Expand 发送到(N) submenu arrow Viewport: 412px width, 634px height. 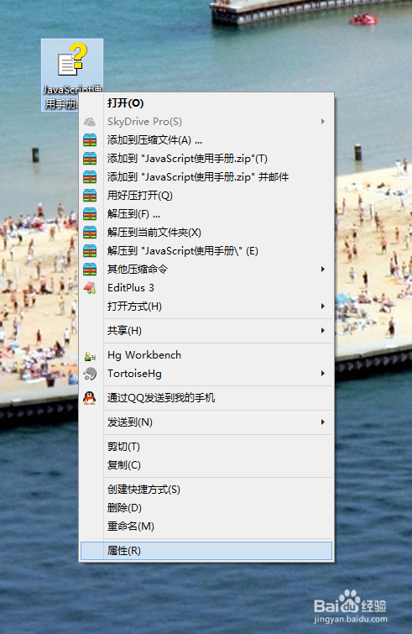[323, 422]
